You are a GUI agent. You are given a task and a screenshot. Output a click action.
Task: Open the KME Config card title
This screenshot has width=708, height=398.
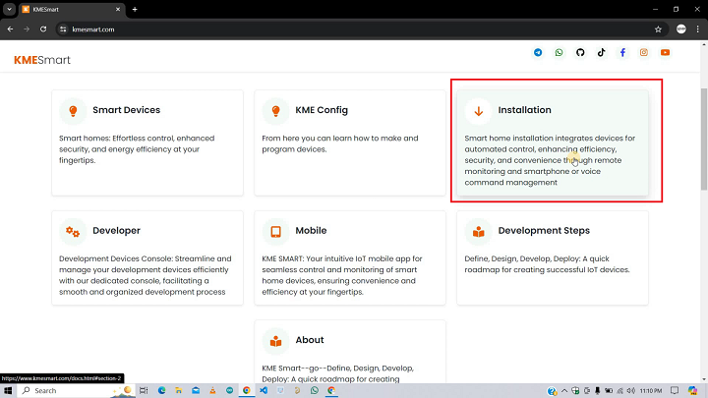click(x=322, y=110)
